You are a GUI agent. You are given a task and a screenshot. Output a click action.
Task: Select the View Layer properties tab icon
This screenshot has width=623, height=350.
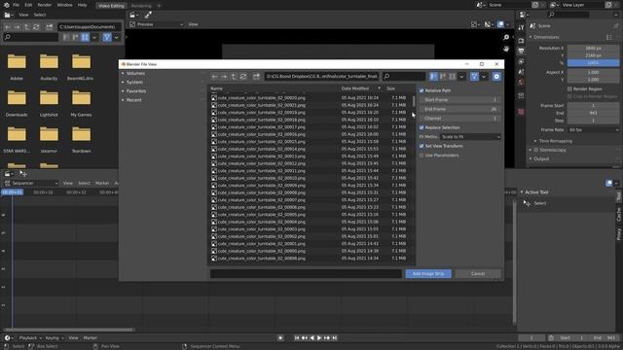(521, 61)
